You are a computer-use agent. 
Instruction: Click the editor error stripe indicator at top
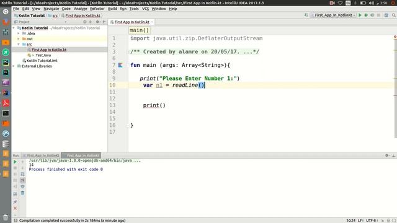pyautogui.click(x=395, y=37)
